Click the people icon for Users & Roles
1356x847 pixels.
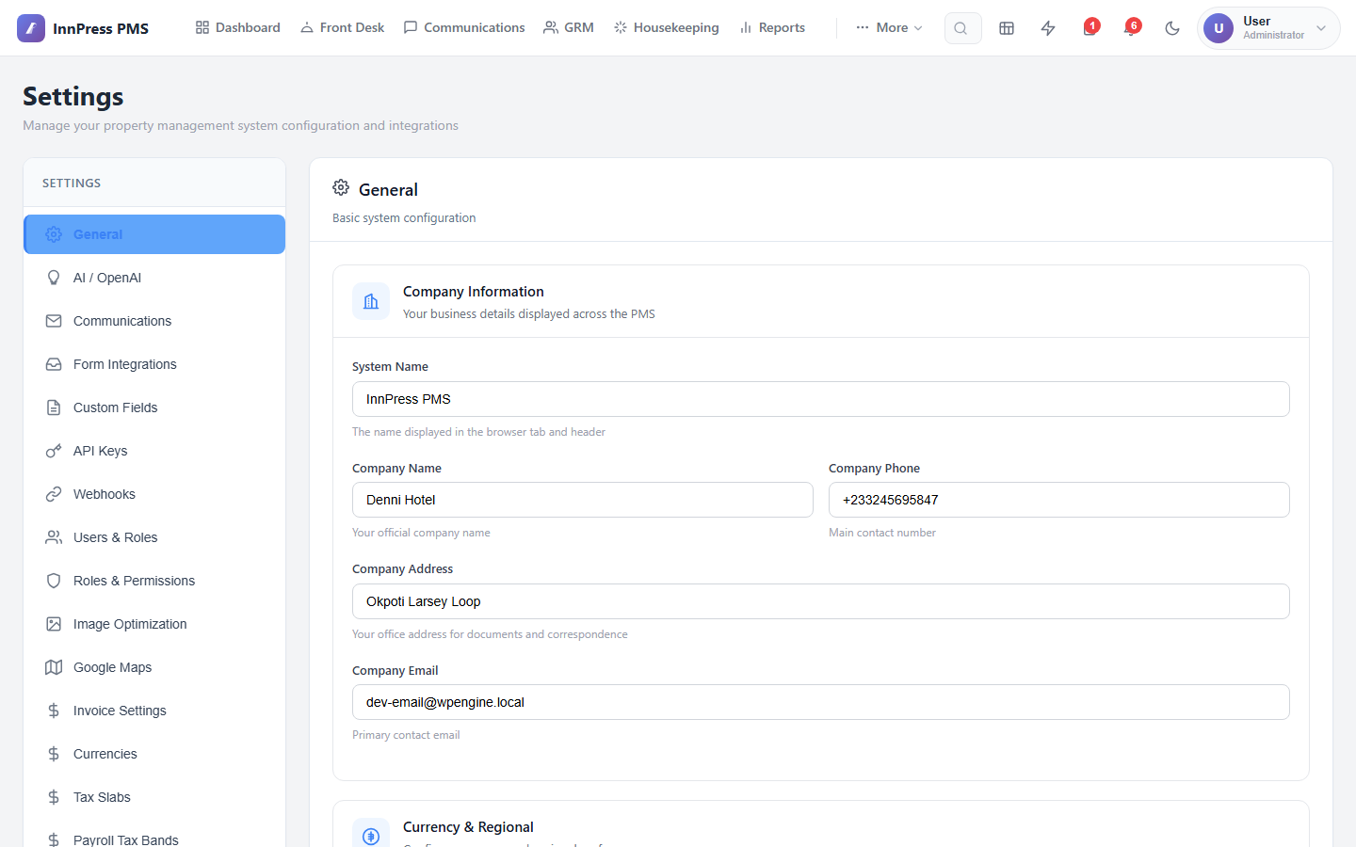54,537
